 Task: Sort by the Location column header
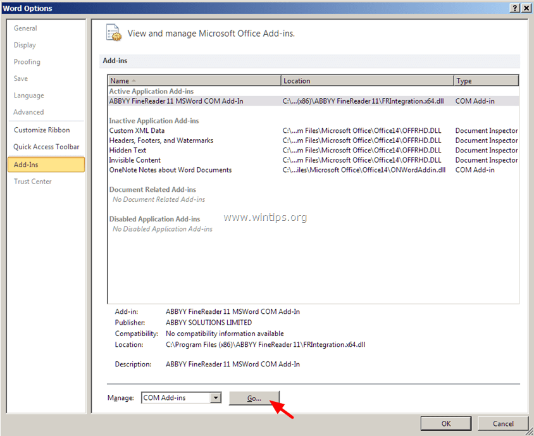click(368, 81)
